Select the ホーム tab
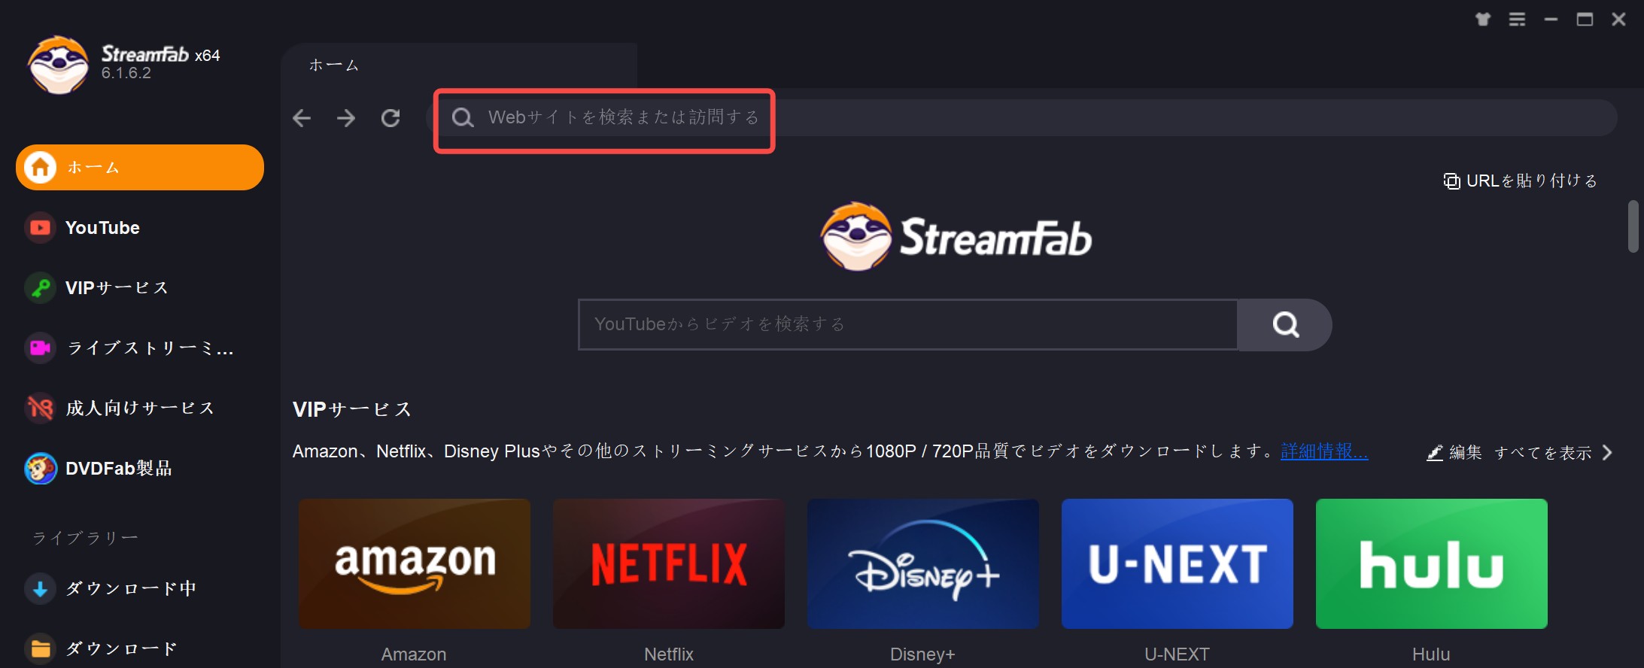This screenshot has width=1644, height=668. [459, 65]
